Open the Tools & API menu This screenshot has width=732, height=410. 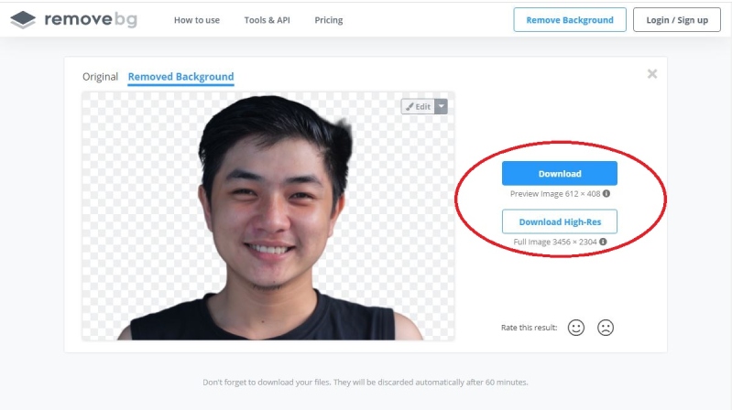point(267,20)
